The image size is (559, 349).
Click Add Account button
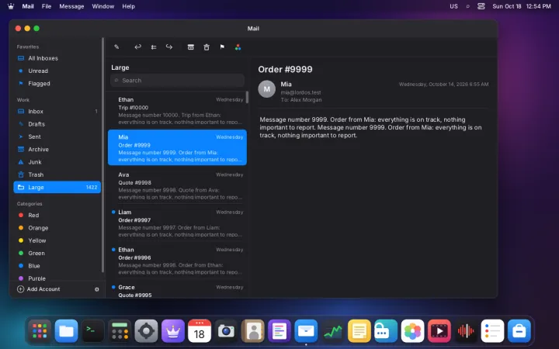[39, 289]
